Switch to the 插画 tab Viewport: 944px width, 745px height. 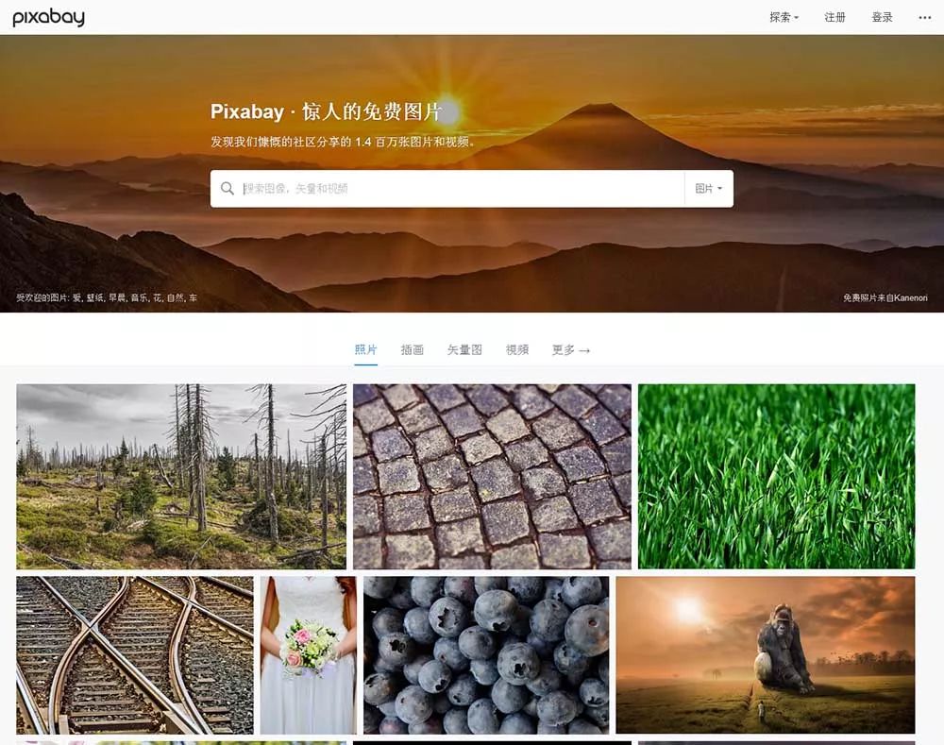413,350
